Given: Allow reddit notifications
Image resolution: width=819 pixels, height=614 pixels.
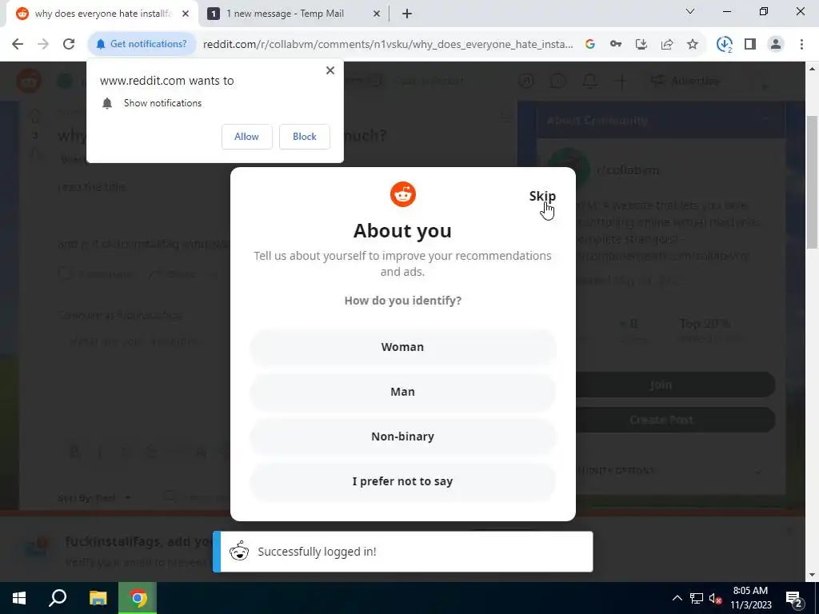Looking at the screenshot, I should pyautogui.click(x=246, y=137).
